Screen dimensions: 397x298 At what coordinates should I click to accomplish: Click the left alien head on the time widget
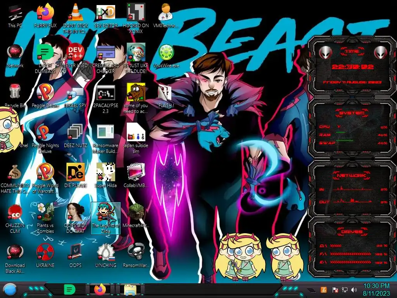click(x=325, y=52)
